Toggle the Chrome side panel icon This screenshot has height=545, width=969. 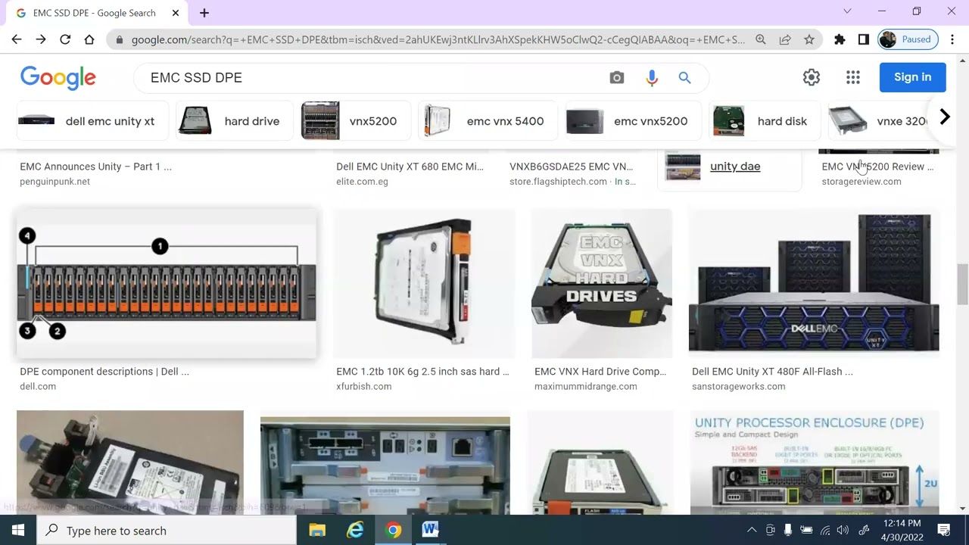click(x=864, y=39)
